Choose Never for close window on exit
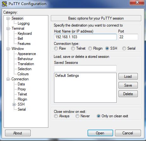This screenshot has height=141, width=146. (x=77, y=116)
